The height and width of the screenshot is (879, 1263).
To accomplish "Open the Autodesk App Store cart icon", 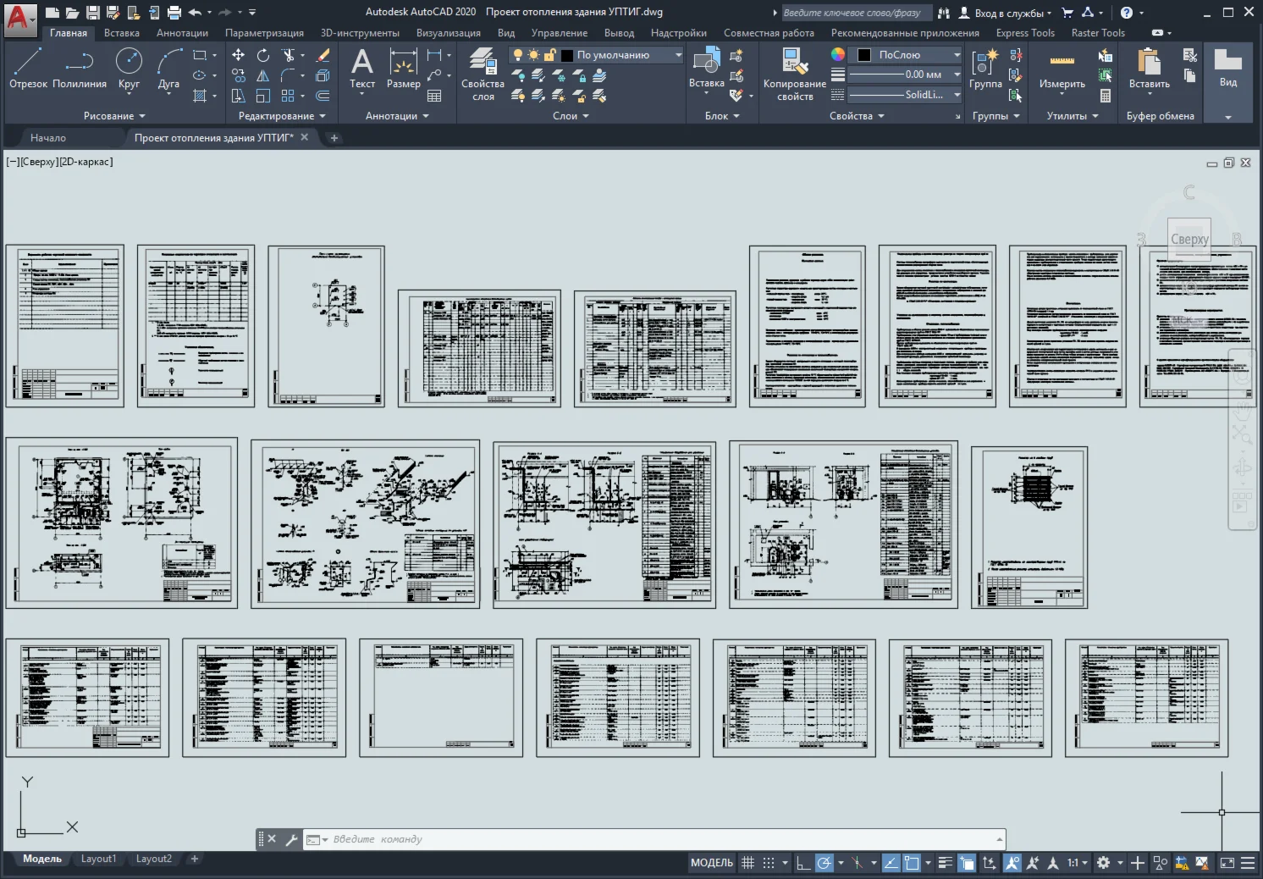I will pos(1067,13).
